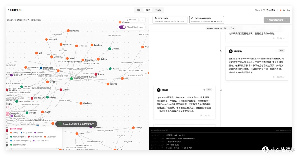298x156 pixels.
Task: Select the LIDAR graph node
Action: (77, 134)
